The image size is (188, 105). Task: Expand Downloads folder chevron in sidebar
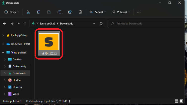(x=5, y=73)
